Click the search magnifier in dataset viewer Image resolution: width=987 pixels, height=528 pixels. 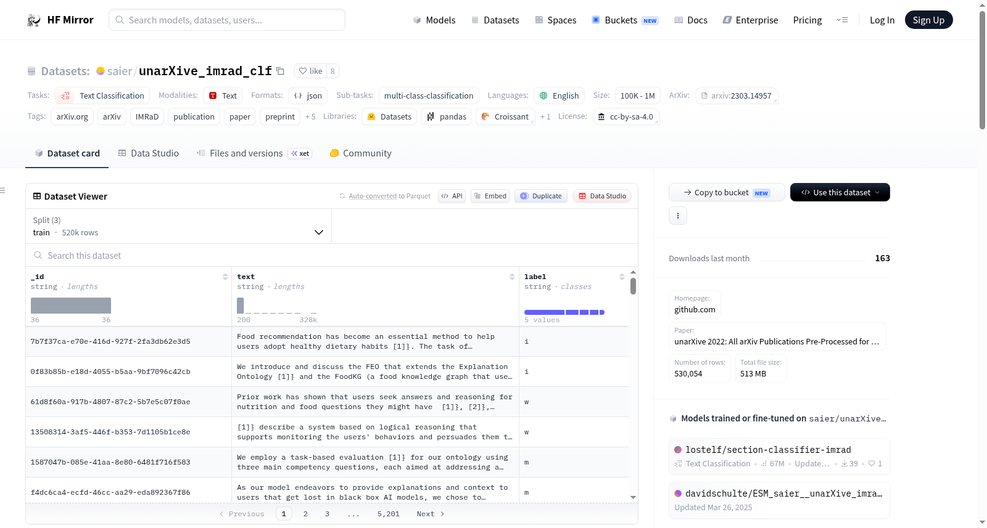tap(38, 256)
